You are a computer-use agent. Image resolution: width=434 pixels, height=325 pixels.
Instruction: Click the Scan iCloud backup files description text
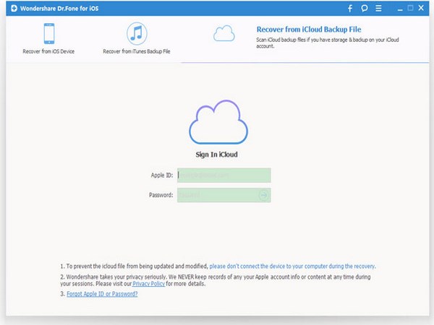coord(328,43)
